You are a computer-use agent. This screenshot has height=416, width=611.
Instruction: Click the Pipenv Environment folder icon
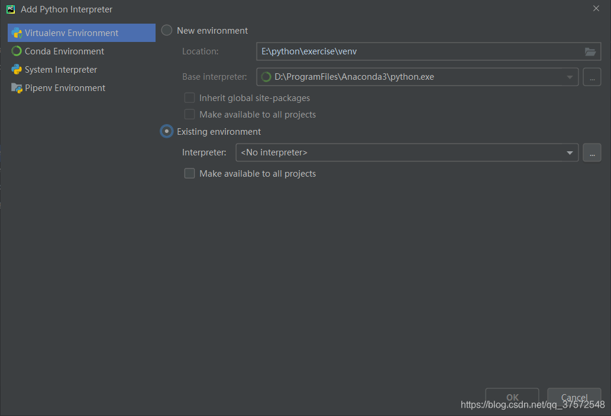click(x=17, y=88)
